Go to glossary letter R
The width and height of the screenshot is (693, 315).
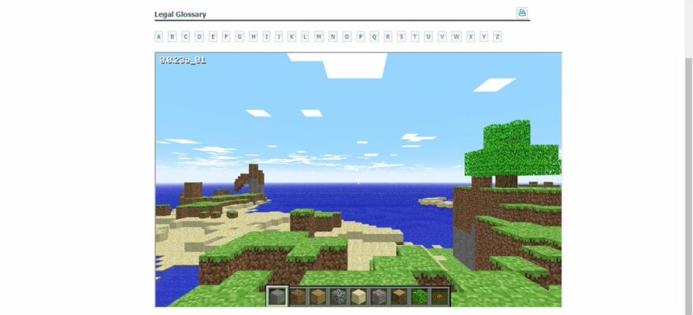[x=388, y=37]
